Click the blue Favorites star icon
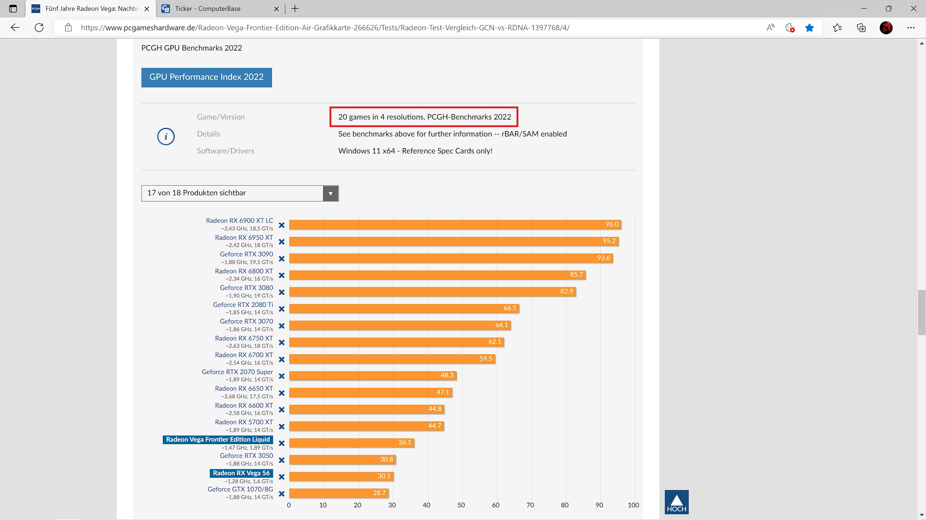 pyautogui.click(x=810, y=27)
